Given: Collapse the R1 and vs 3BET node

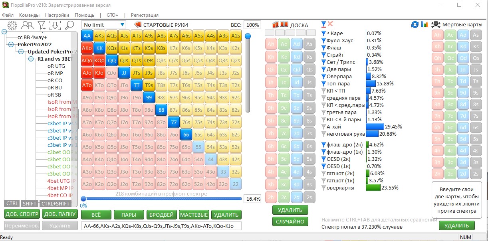Looking at the screenshot, I should pyautogui.click(x=31, y=59).
